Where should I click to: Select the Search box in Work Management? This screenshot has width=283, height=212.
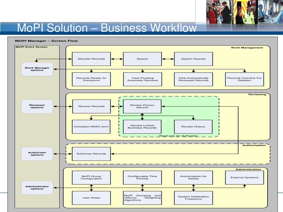click(142, 59)
